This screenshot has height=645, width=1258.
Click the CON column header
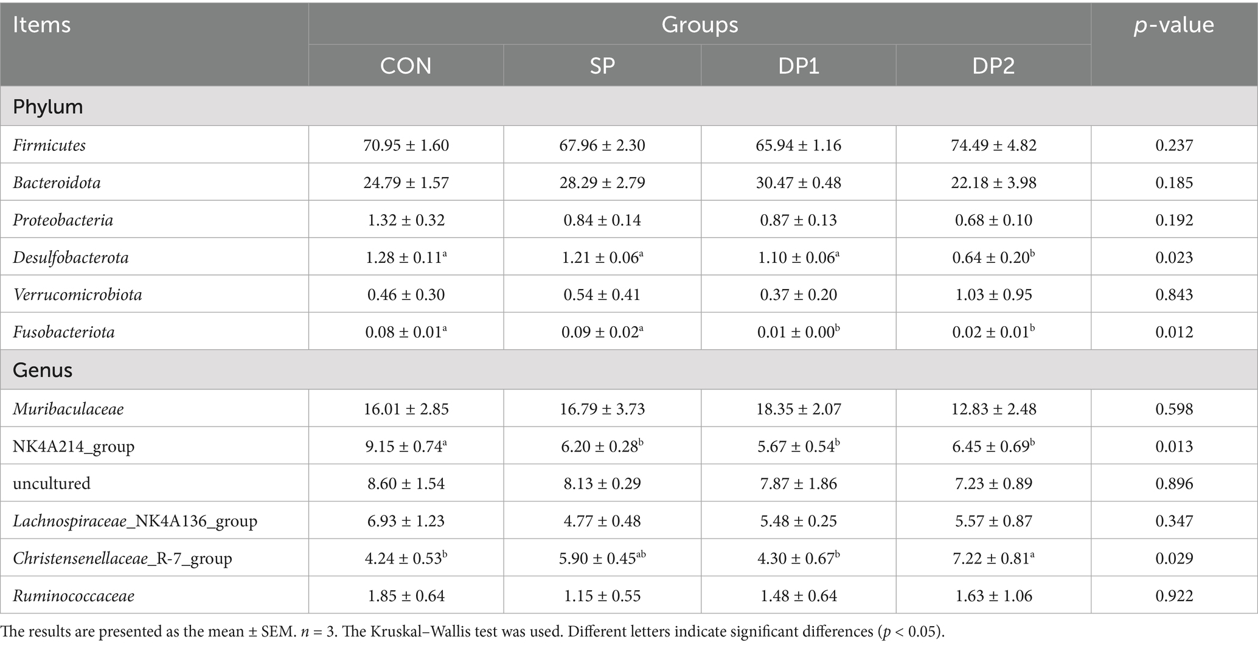[406, 66]
